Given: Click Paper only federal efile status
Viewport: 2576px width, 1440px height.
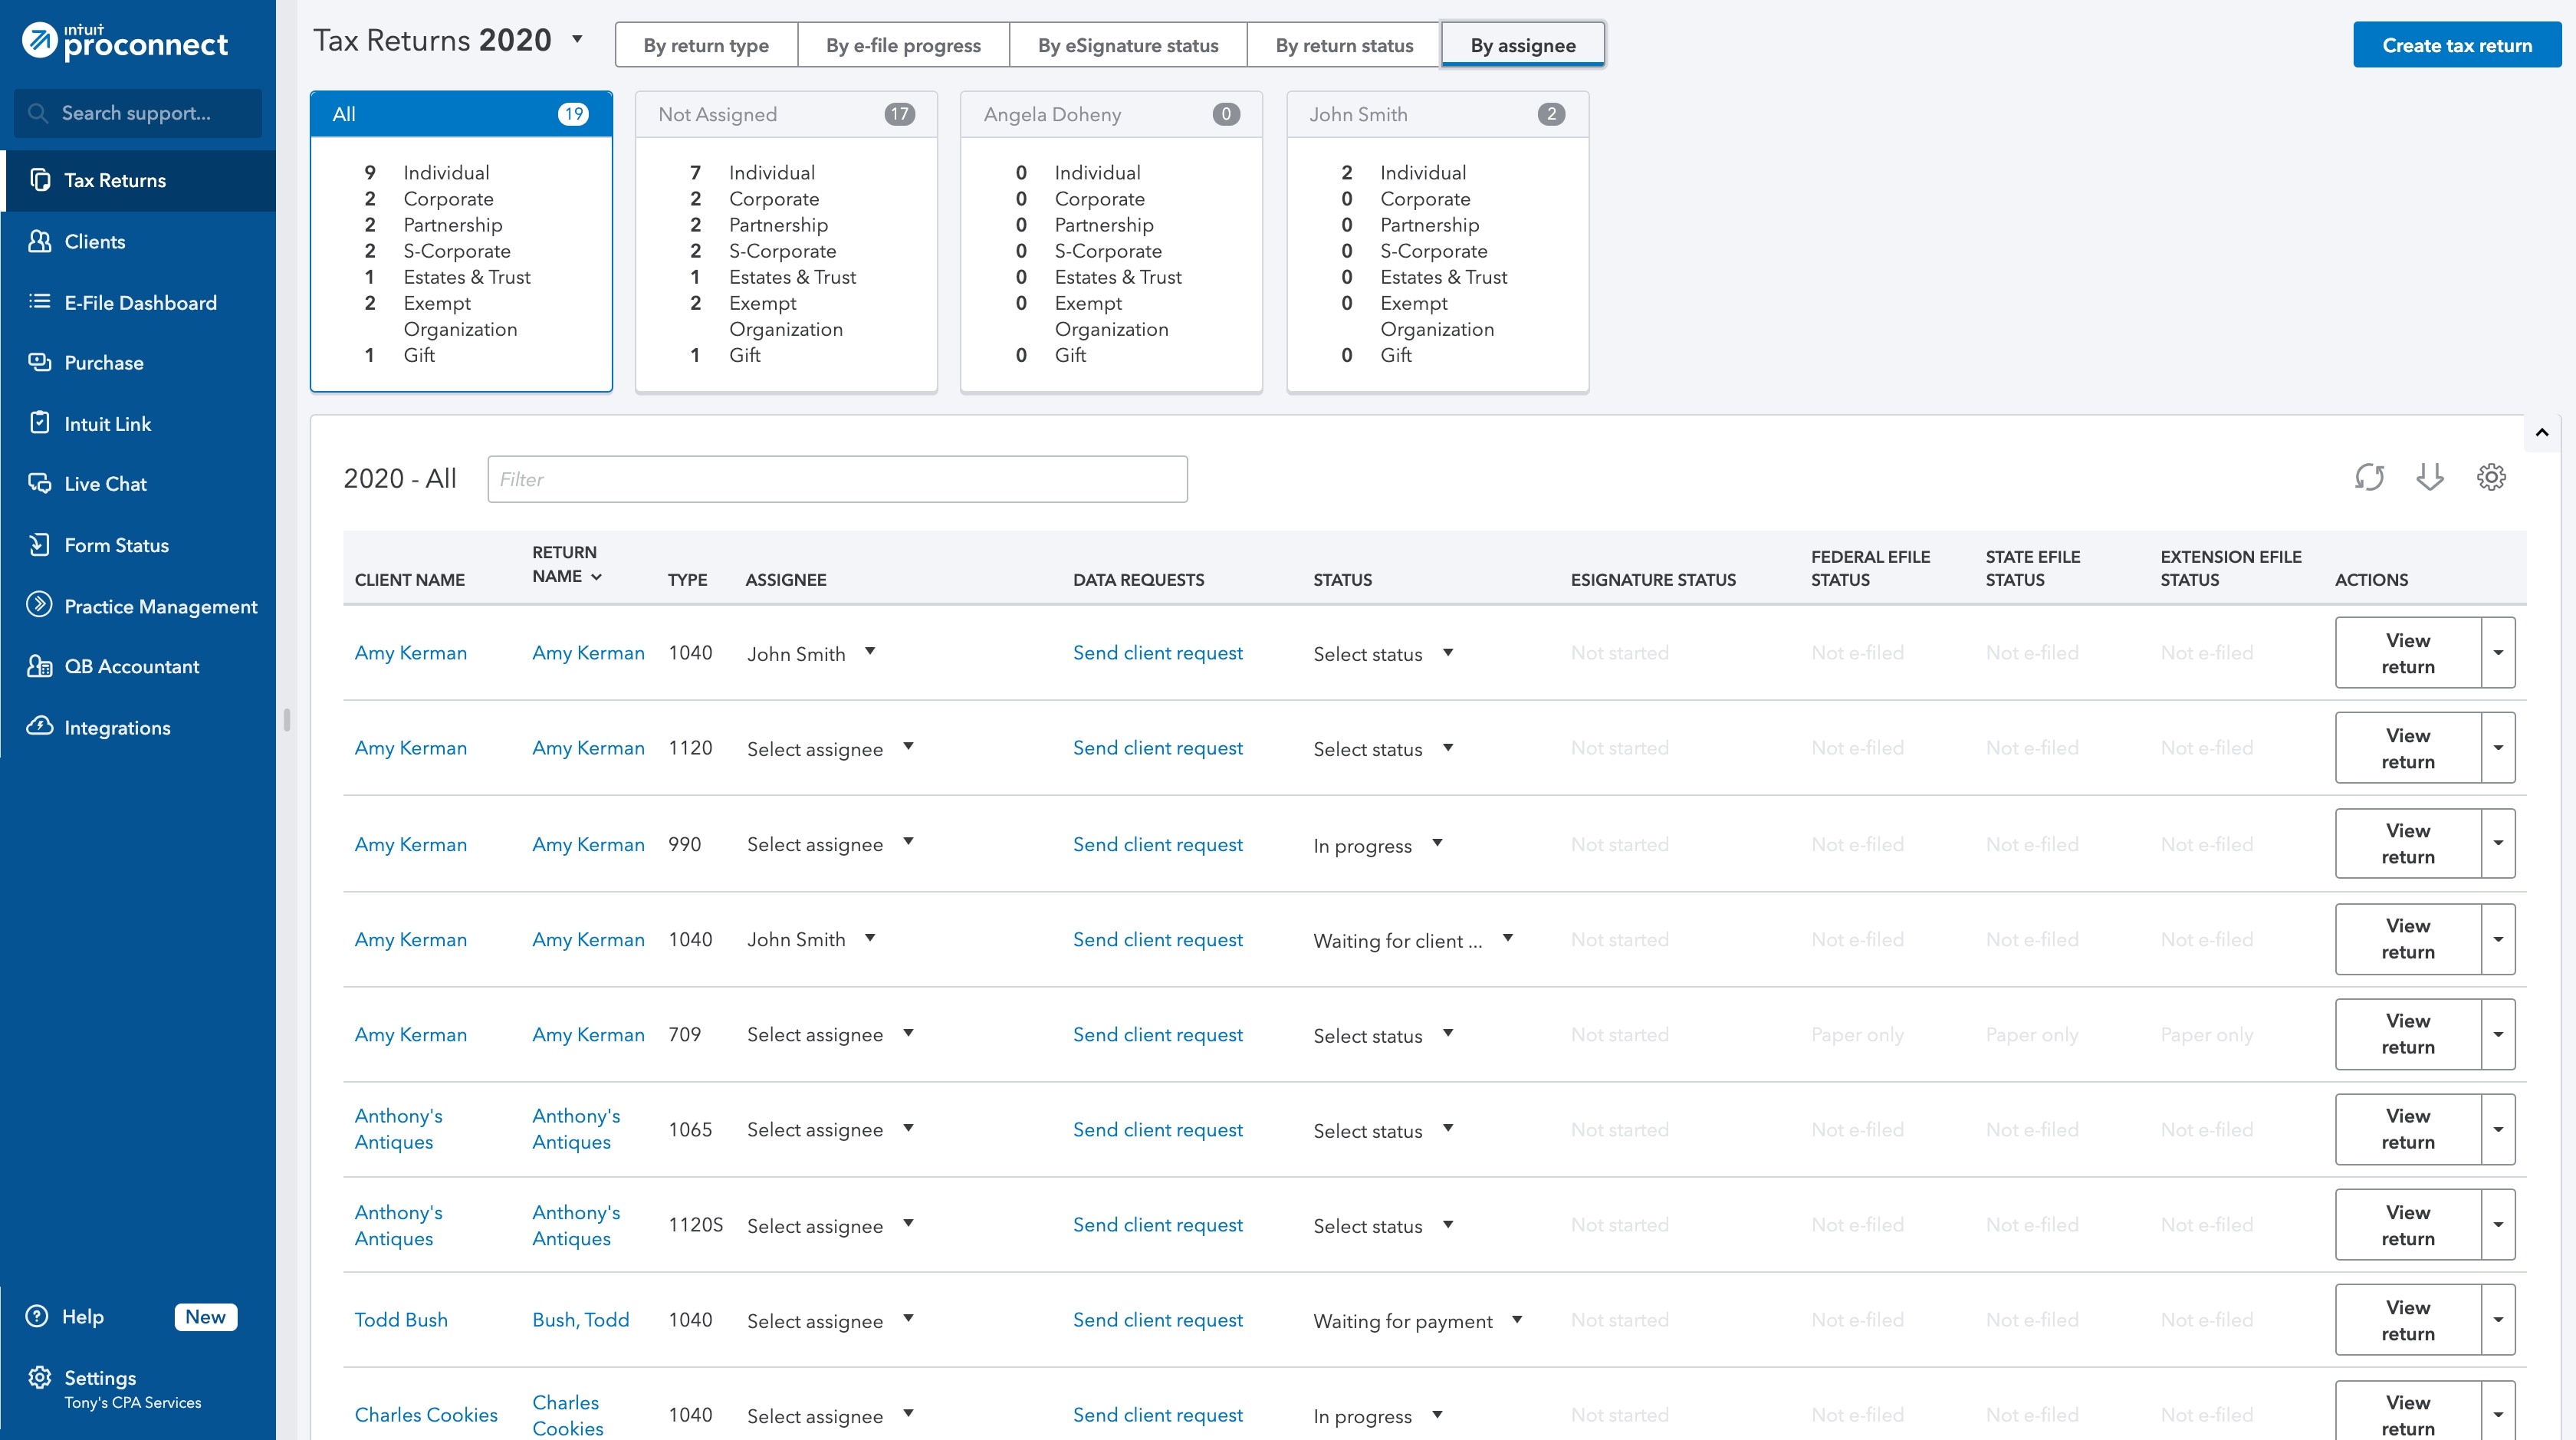Looking at the screenshot, I should [x=1857, y=1035].
